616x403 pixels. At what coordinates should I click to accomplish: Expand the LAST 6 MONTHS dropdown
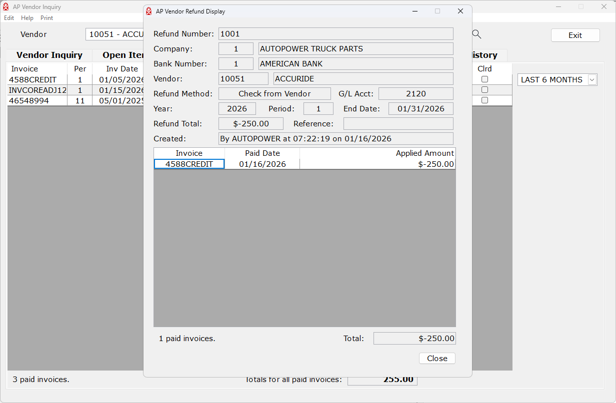coord(592,80)
